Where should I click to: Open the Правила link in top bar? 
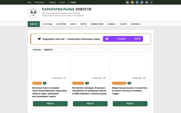point(52,2)
